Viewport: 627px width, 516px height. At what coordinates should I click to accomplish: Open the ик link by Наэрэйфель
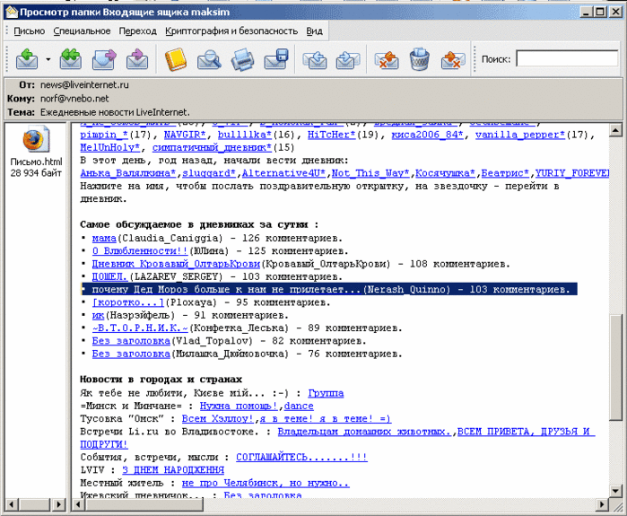pyautogui.click(x=98, y=315)
